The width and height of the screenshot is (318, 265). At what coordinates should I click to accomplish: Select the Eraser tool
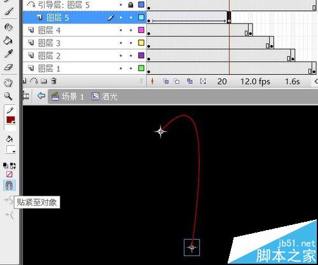click(x=8, y=67)
